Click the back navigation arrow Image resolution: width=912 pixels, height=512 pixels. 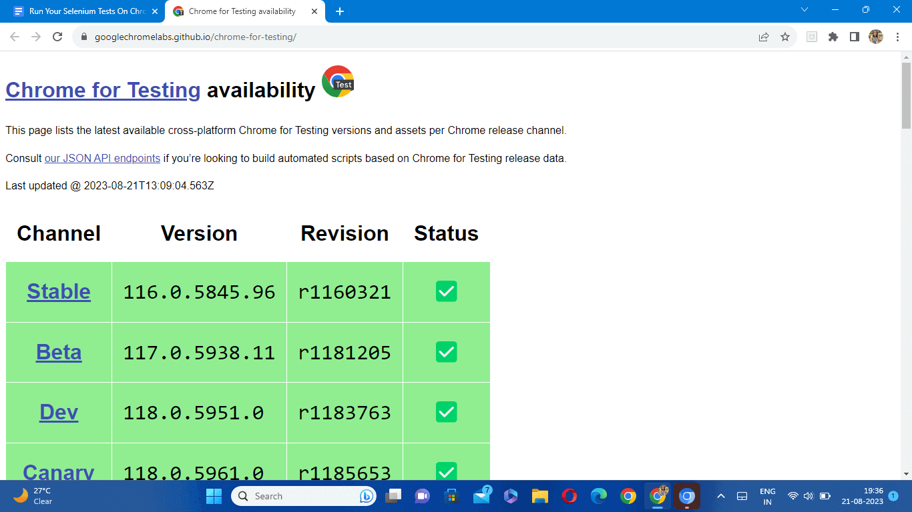(15, 37)
